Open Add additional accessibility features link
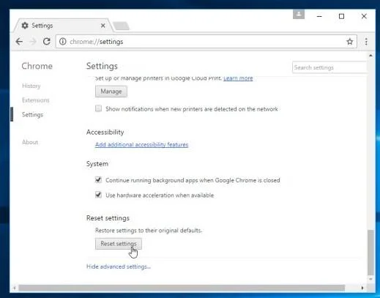 pos(142,145)
